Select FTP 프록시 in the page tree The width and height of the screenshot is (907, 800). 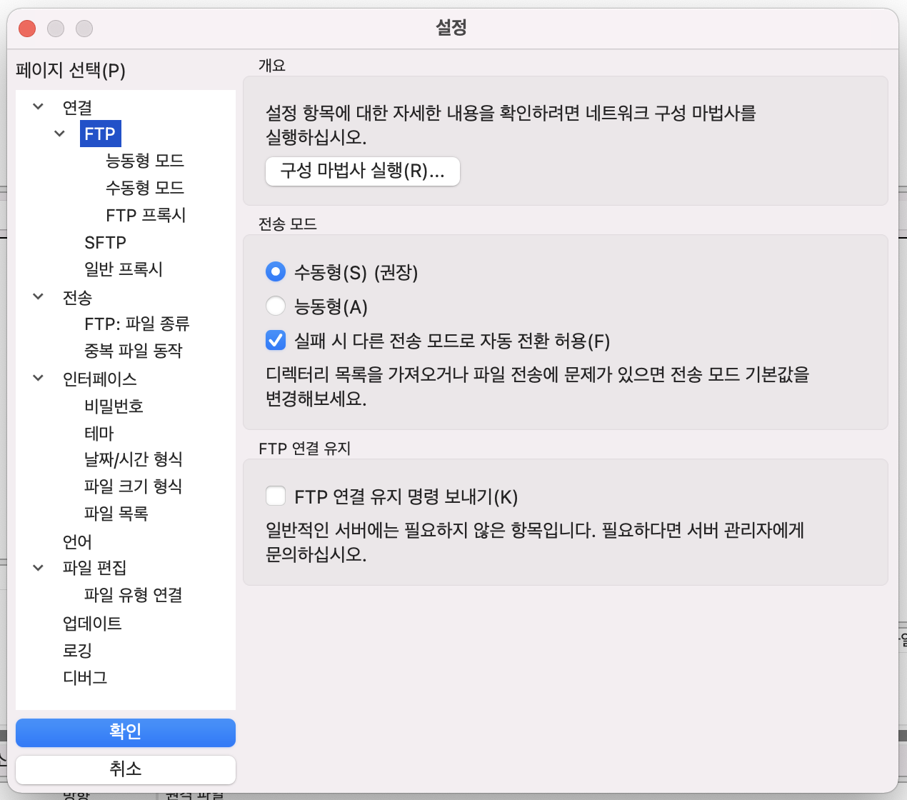146,216
